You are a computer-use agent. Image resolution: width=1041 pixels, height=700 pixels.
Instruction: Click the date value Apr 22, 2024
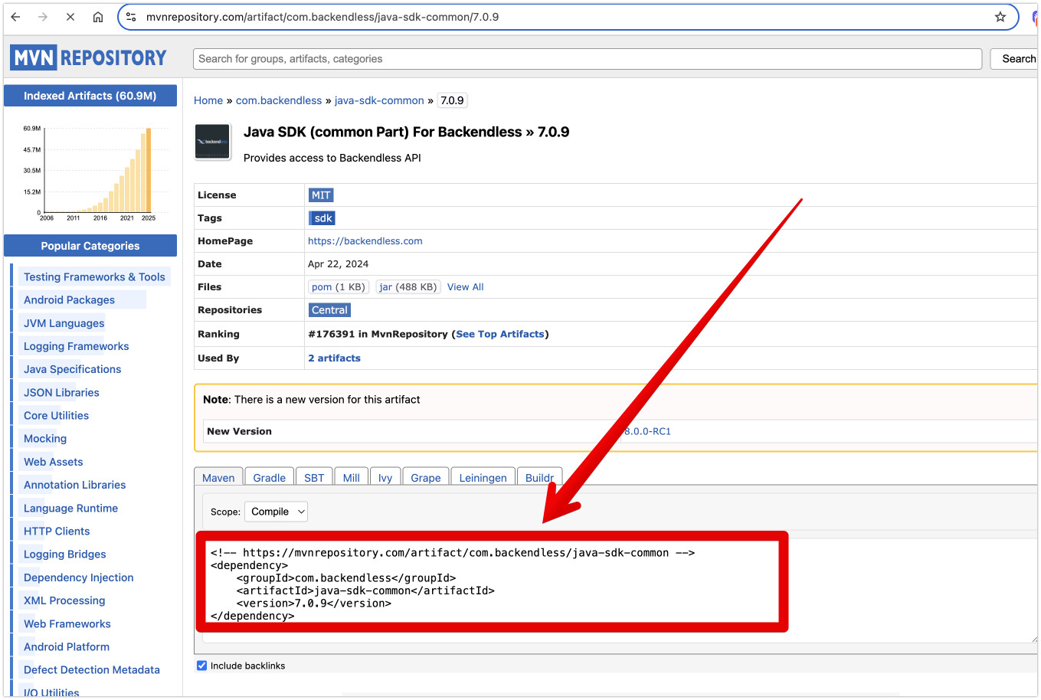pyautogui.click(x=338, y=264)
